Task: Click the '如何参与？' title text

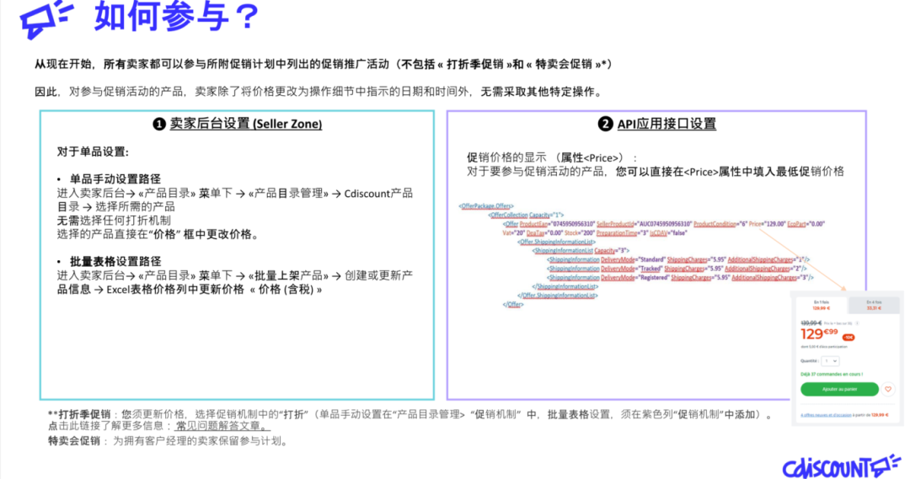Action: (177, 16)
